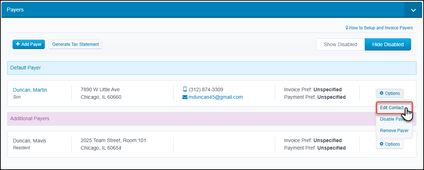Click Generate Tax Statement button
Viewport: 424px width, 170px height.
click(75, 44)
